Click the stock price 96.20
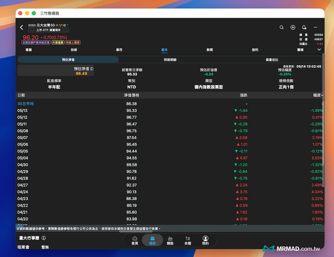Viewport: 334px width, 257px height. coord(30,37)
